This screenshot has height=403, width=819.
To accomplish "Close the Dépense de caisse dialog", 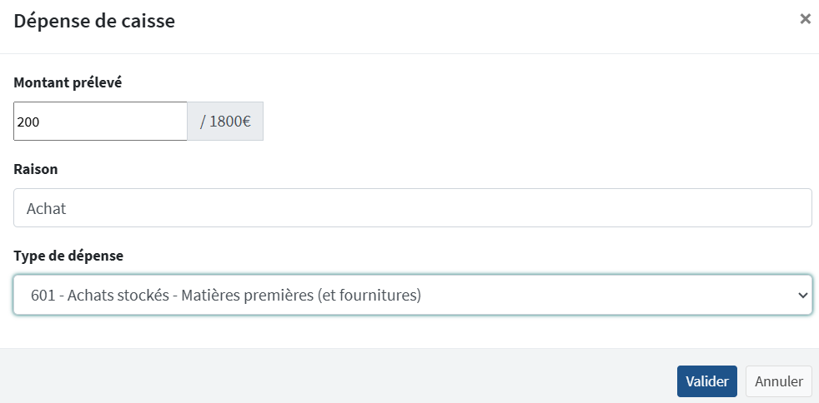I will 805,19.
